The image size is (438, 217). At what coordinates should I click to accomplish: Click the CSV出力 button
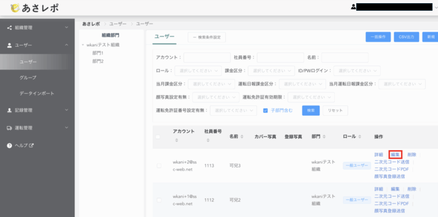[406, 37]
